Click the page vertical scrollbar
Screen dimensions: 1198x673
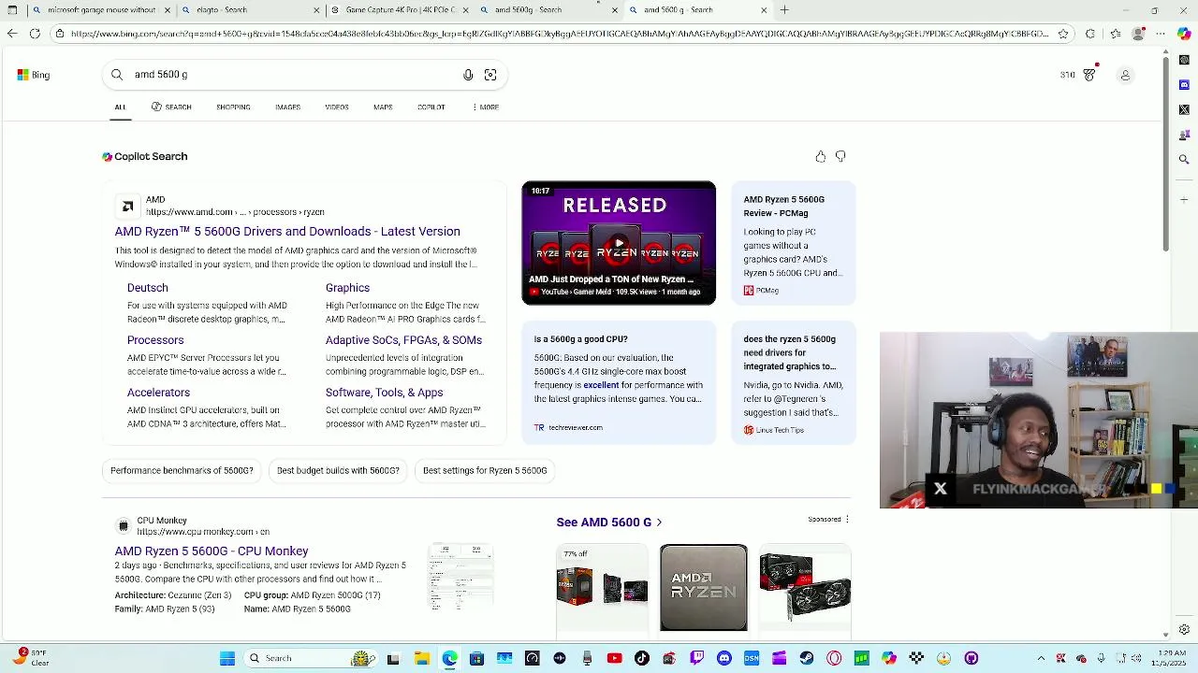[x=1165, y=155]
